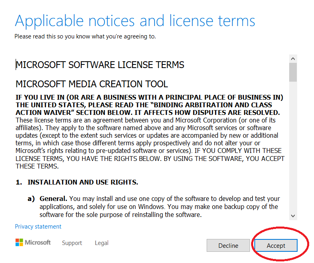Click the 'MICROSOFT MEDIA CREATION TOOL' heading
314x263 pixels.
pos(92,84)
